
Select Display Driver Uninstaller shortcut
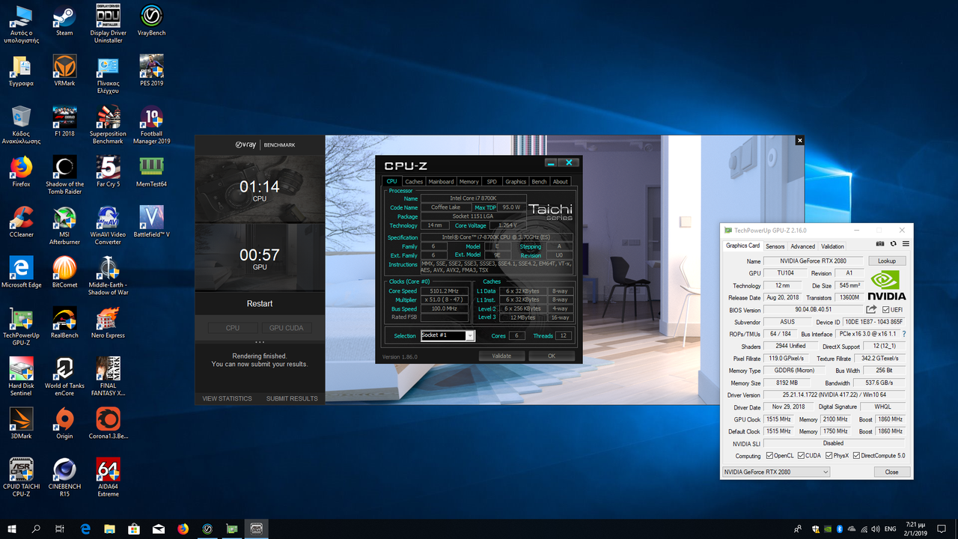(108, 23)
